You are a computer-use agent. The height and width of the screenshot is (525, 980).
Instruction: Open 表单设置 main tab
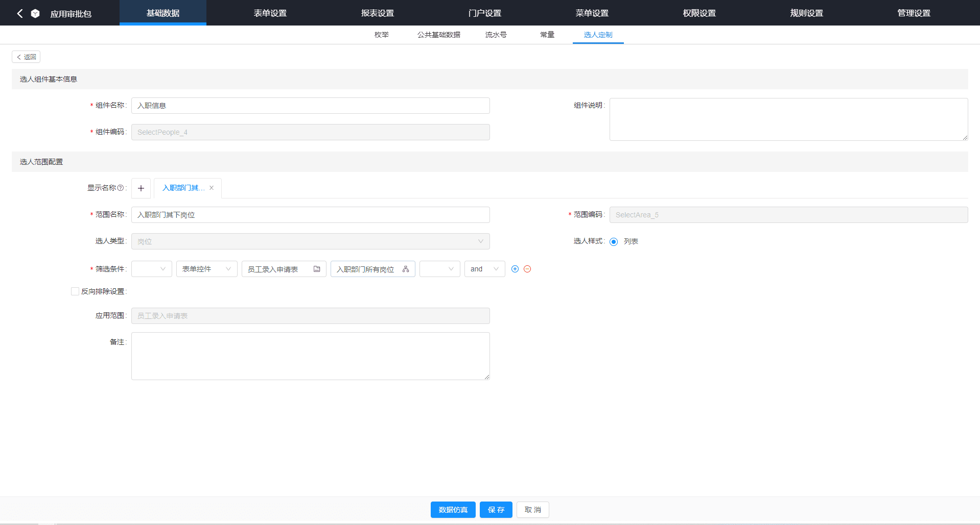[x=270, y=13]
